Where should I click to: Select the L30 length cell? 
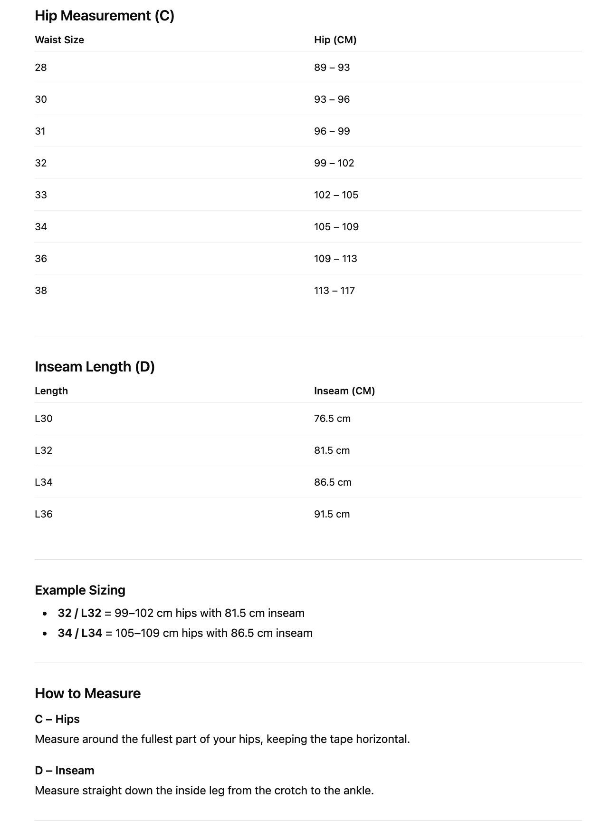(x=44, y=419)
